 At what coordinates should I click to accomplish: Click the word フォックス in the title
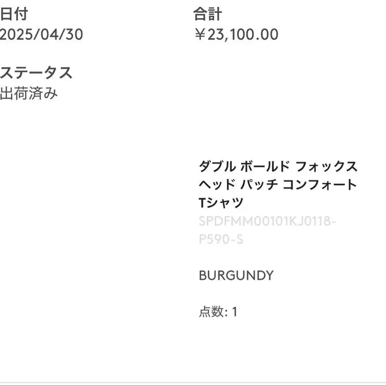click(x=326, y=166)
